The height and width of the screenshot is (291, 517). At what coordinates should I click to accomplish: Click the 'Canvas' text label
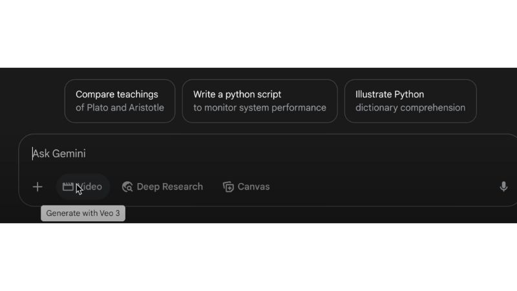(x=253, y=187)
